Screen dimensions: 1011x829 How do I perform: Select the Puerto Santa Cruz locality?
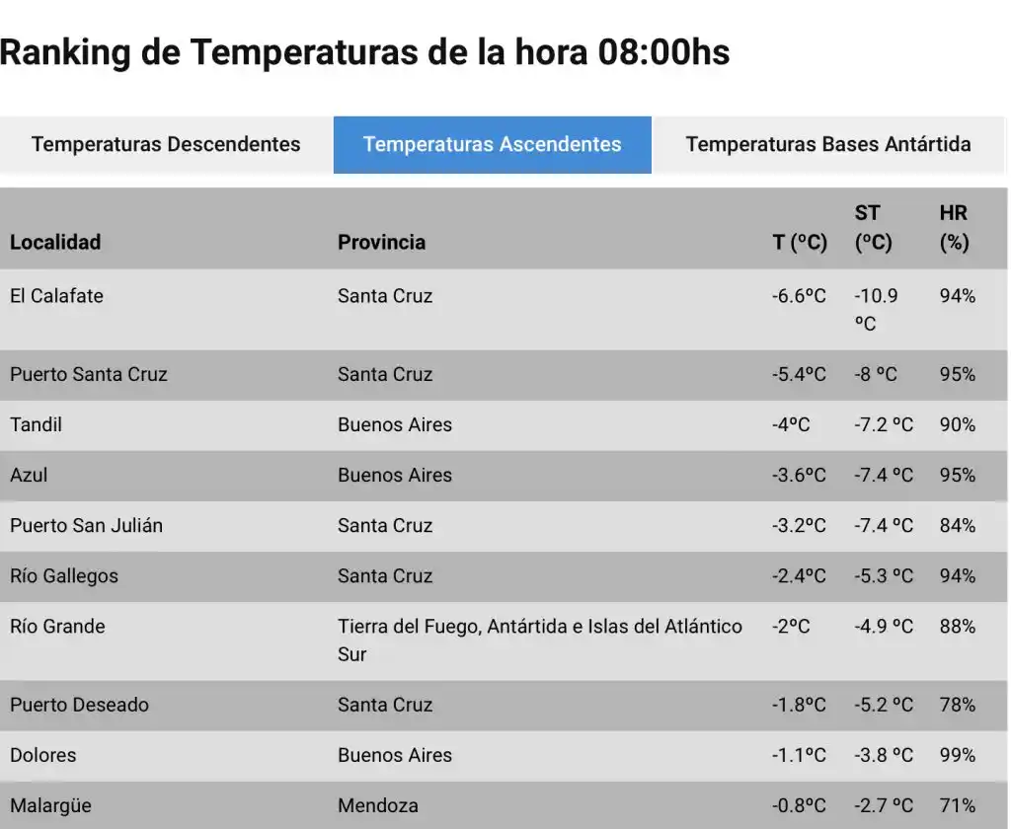pyautogui.click(x=89, y=374)
